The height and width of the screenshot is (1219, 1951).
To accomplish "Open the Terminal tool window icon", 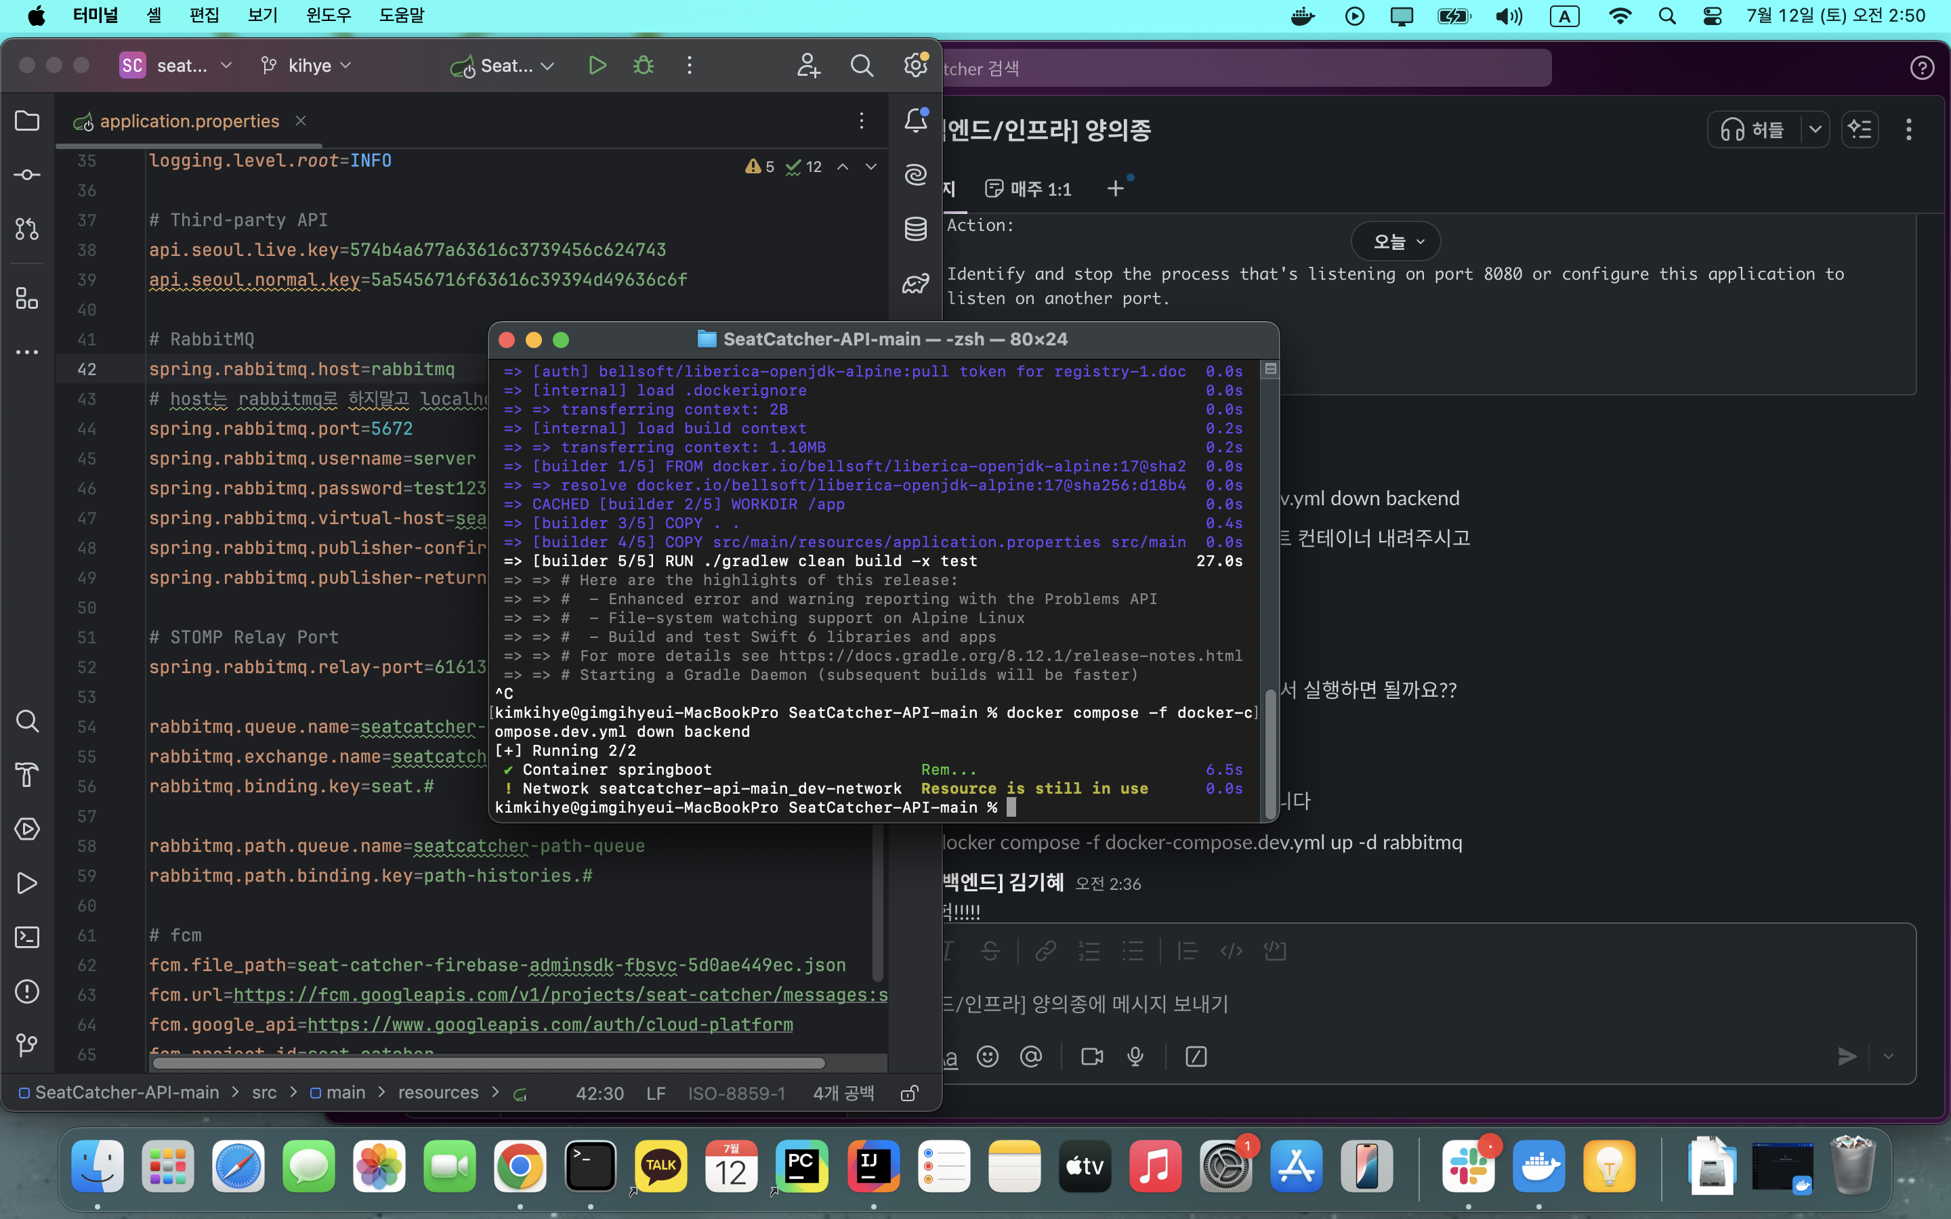I will [x=26, y=937].
